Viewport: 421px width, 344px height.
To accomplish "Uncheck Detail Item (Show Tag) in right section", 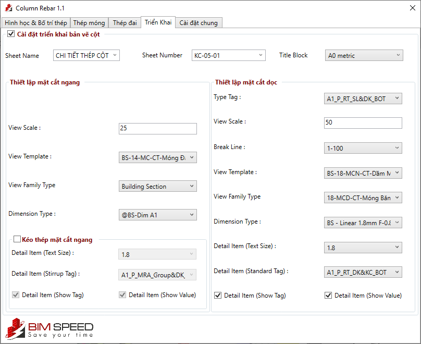I will pyautogui.click(x=217, y=295).
